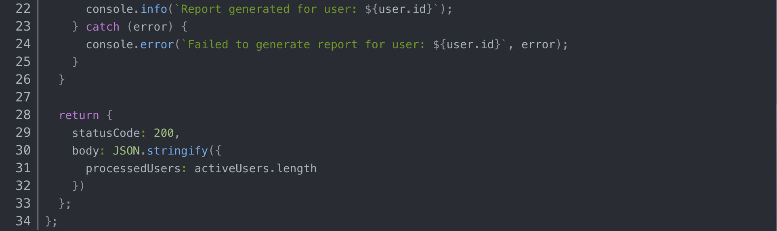Click the info method name

pyautogui.click(x=153, y=9)
